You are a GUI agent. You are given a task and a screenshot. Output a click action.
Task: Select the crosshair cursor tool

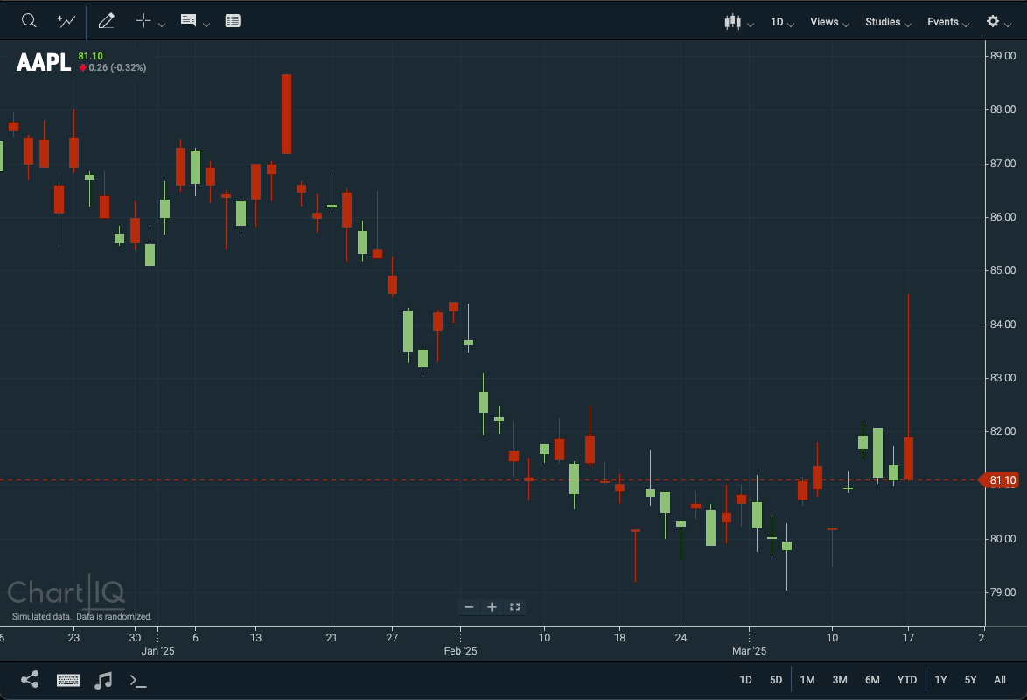tap(143, 21)
